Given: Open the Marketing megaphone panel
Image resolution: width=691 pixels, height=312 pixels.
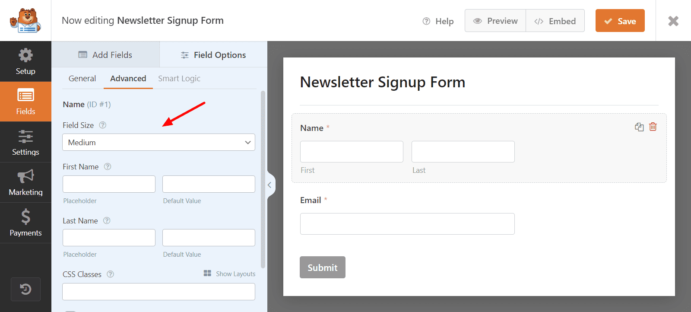Looking at the screenshot, I should 25,182.
